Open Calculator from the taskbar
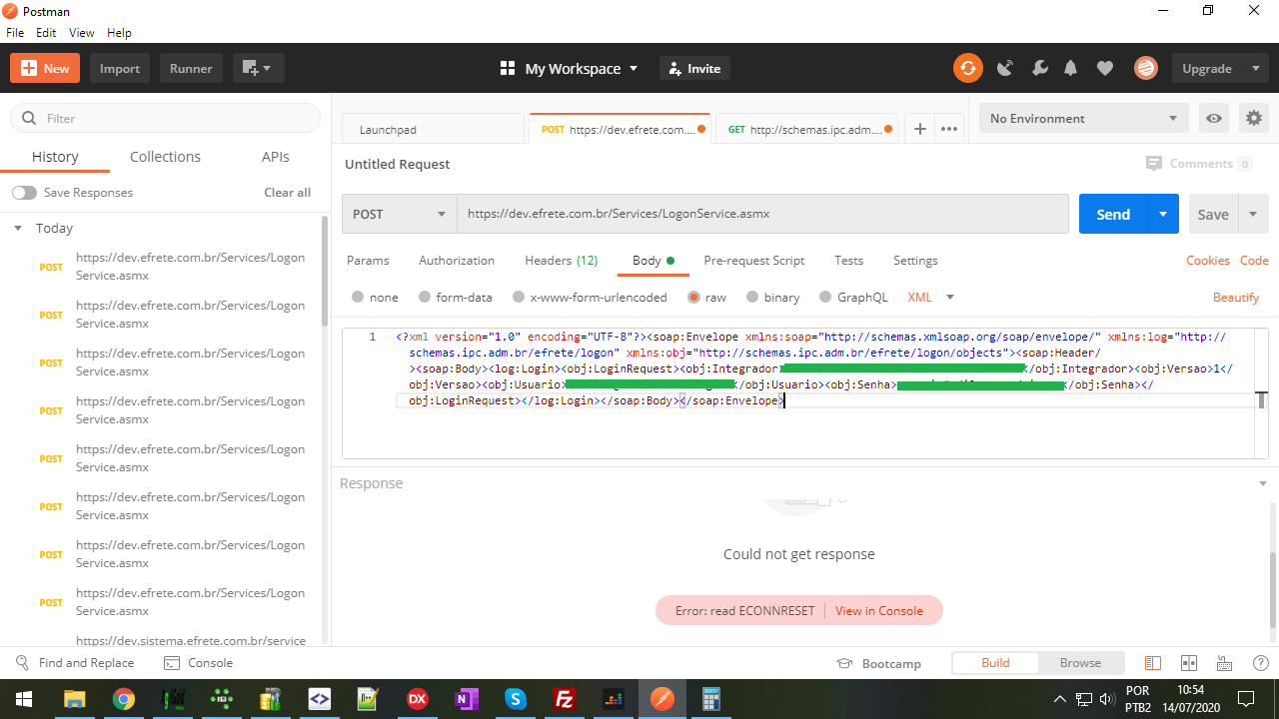 point(711,699)
